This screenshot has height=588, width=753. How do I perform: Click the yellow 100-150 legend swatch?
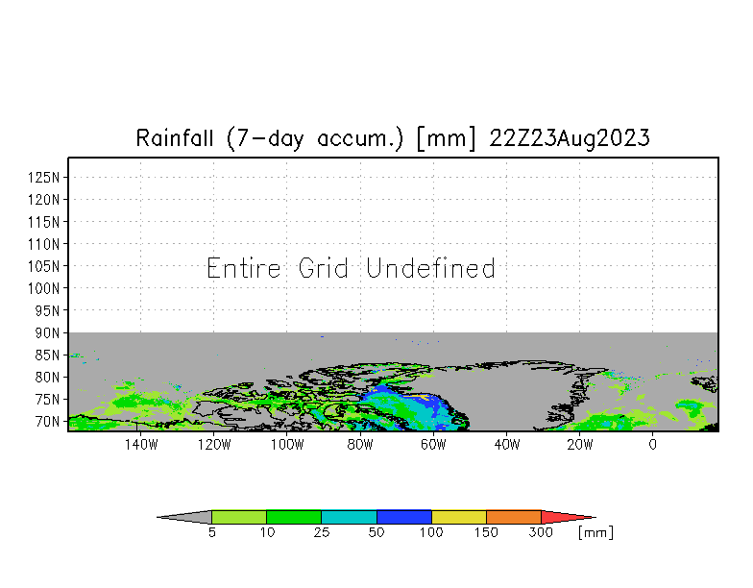tap(459, 517)
